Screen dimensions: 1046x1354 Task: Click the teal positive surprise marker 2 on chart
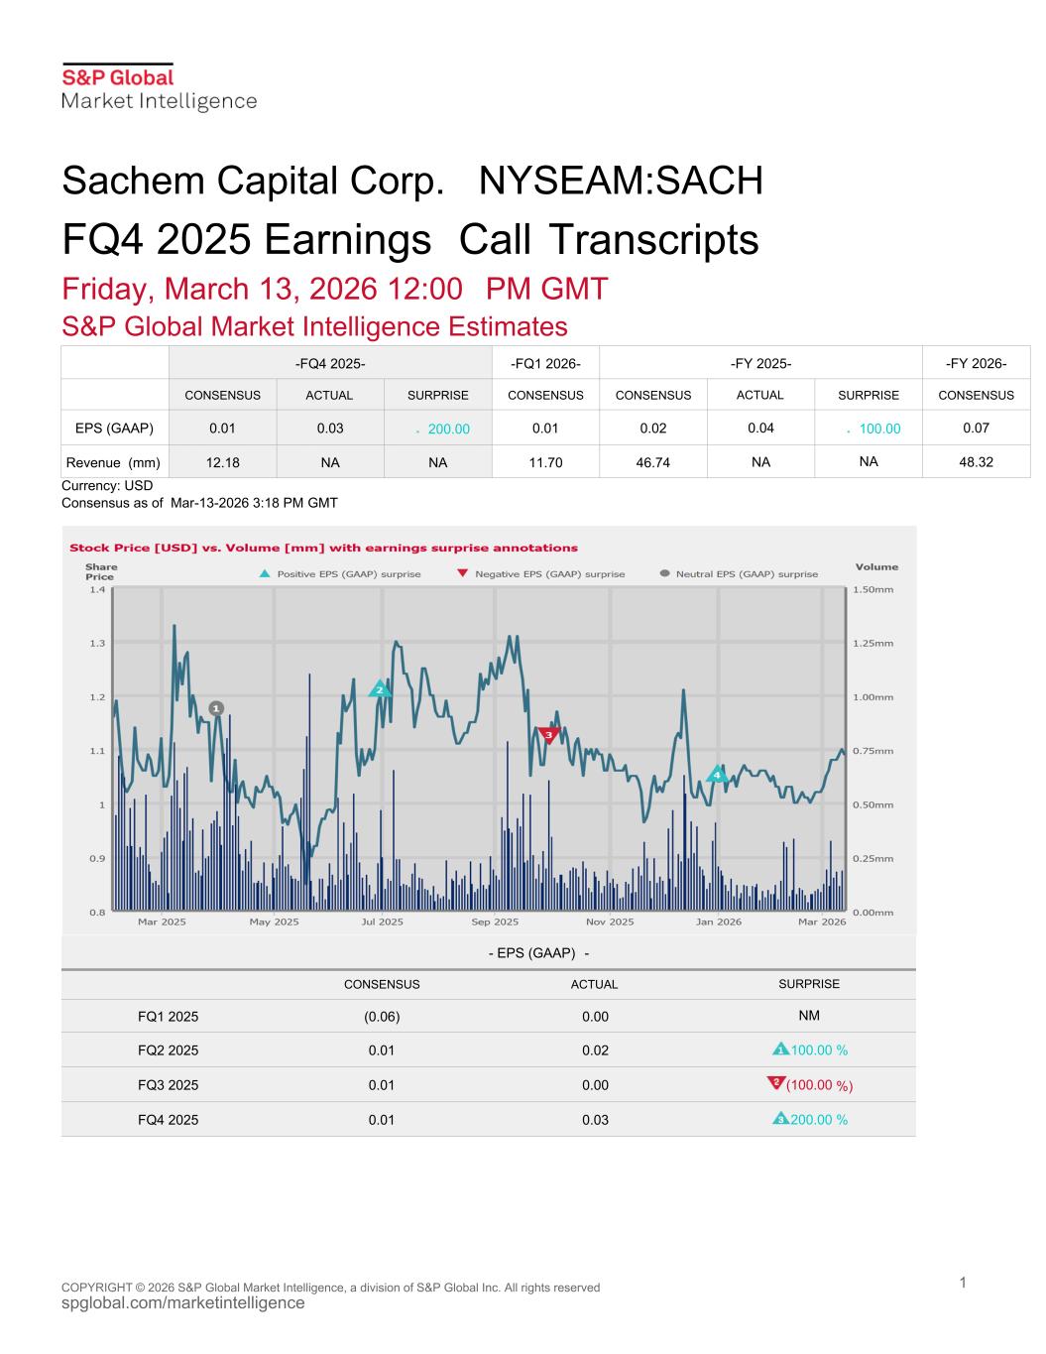point(379,689)
